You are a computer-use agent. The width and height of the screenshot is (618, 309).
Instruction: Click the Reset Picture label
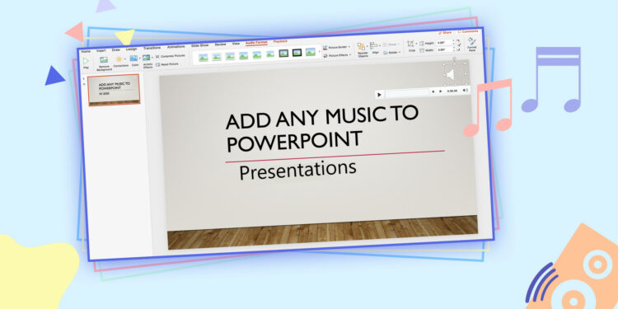point(170,63)
